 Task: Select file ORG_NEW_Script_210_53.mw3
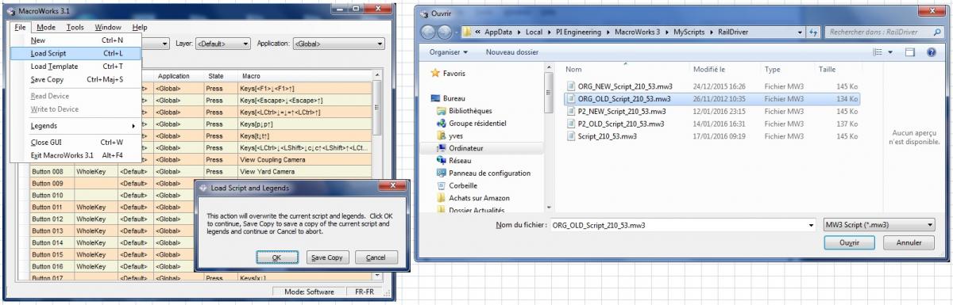coord(623,86)
